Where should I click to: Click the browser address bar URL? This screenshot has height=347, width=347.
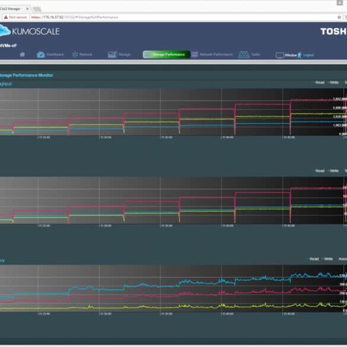(75, 17)
